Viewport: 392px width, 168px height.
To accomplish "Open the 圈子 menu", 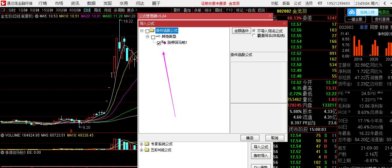I will pos(156,4).
